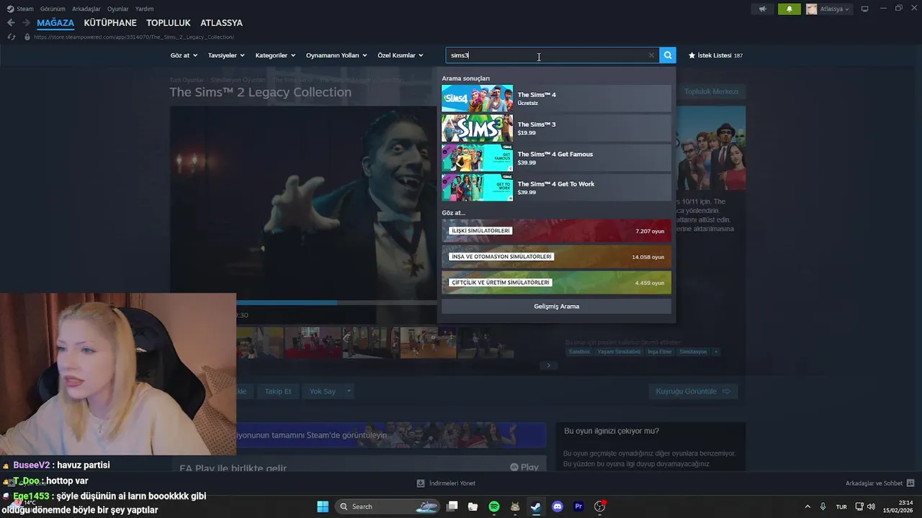The width and height of the screenshot is (922, 518).
Task: Open the green notifications bell
Action: coord(789,9)
